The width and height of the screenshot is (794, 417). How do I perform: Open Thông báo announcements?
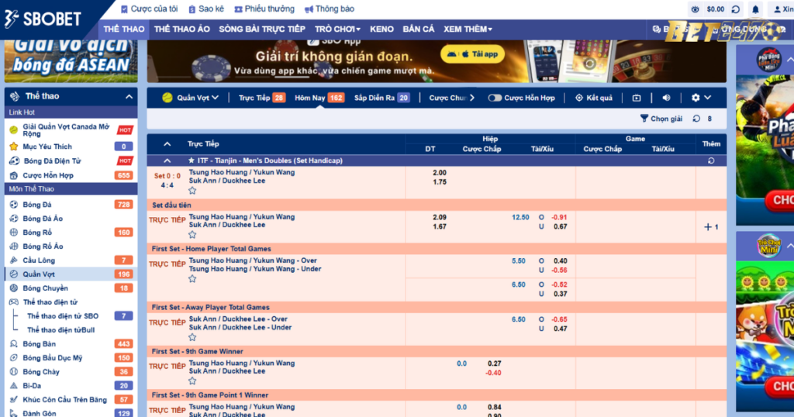(329, 9)
